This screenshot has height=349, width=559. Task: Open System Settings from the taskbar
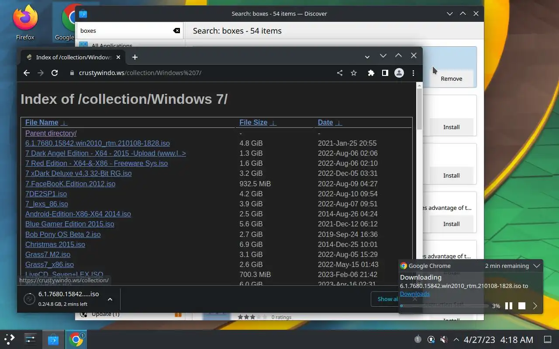[31, 339]
